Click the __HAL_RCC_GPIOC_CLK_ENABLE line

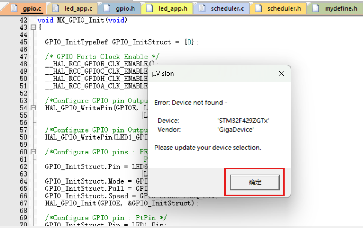coord(96,71)
